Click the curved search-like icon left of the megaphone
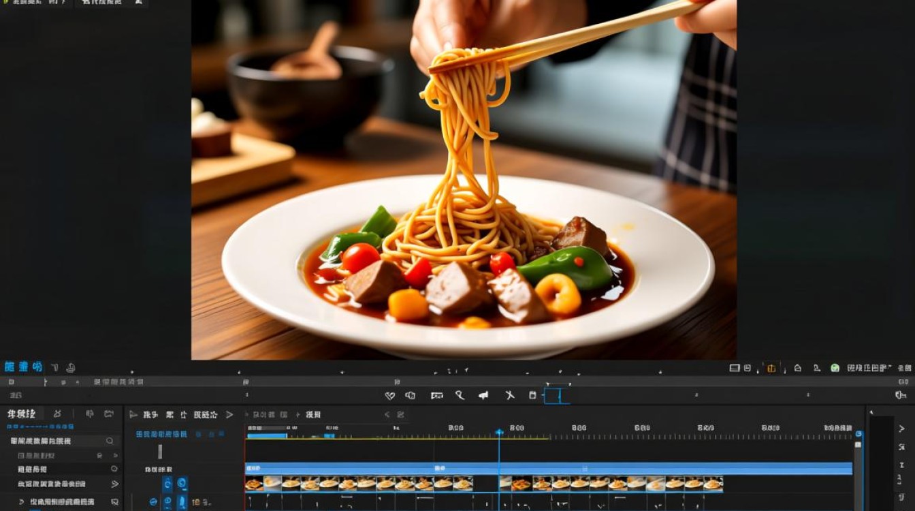This screenshot has width=915, height=511. point(460,396)
